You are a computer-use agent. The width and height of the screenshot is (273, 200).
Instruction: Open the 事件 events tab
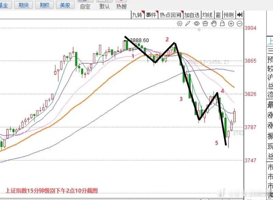[x=151, y=15]
